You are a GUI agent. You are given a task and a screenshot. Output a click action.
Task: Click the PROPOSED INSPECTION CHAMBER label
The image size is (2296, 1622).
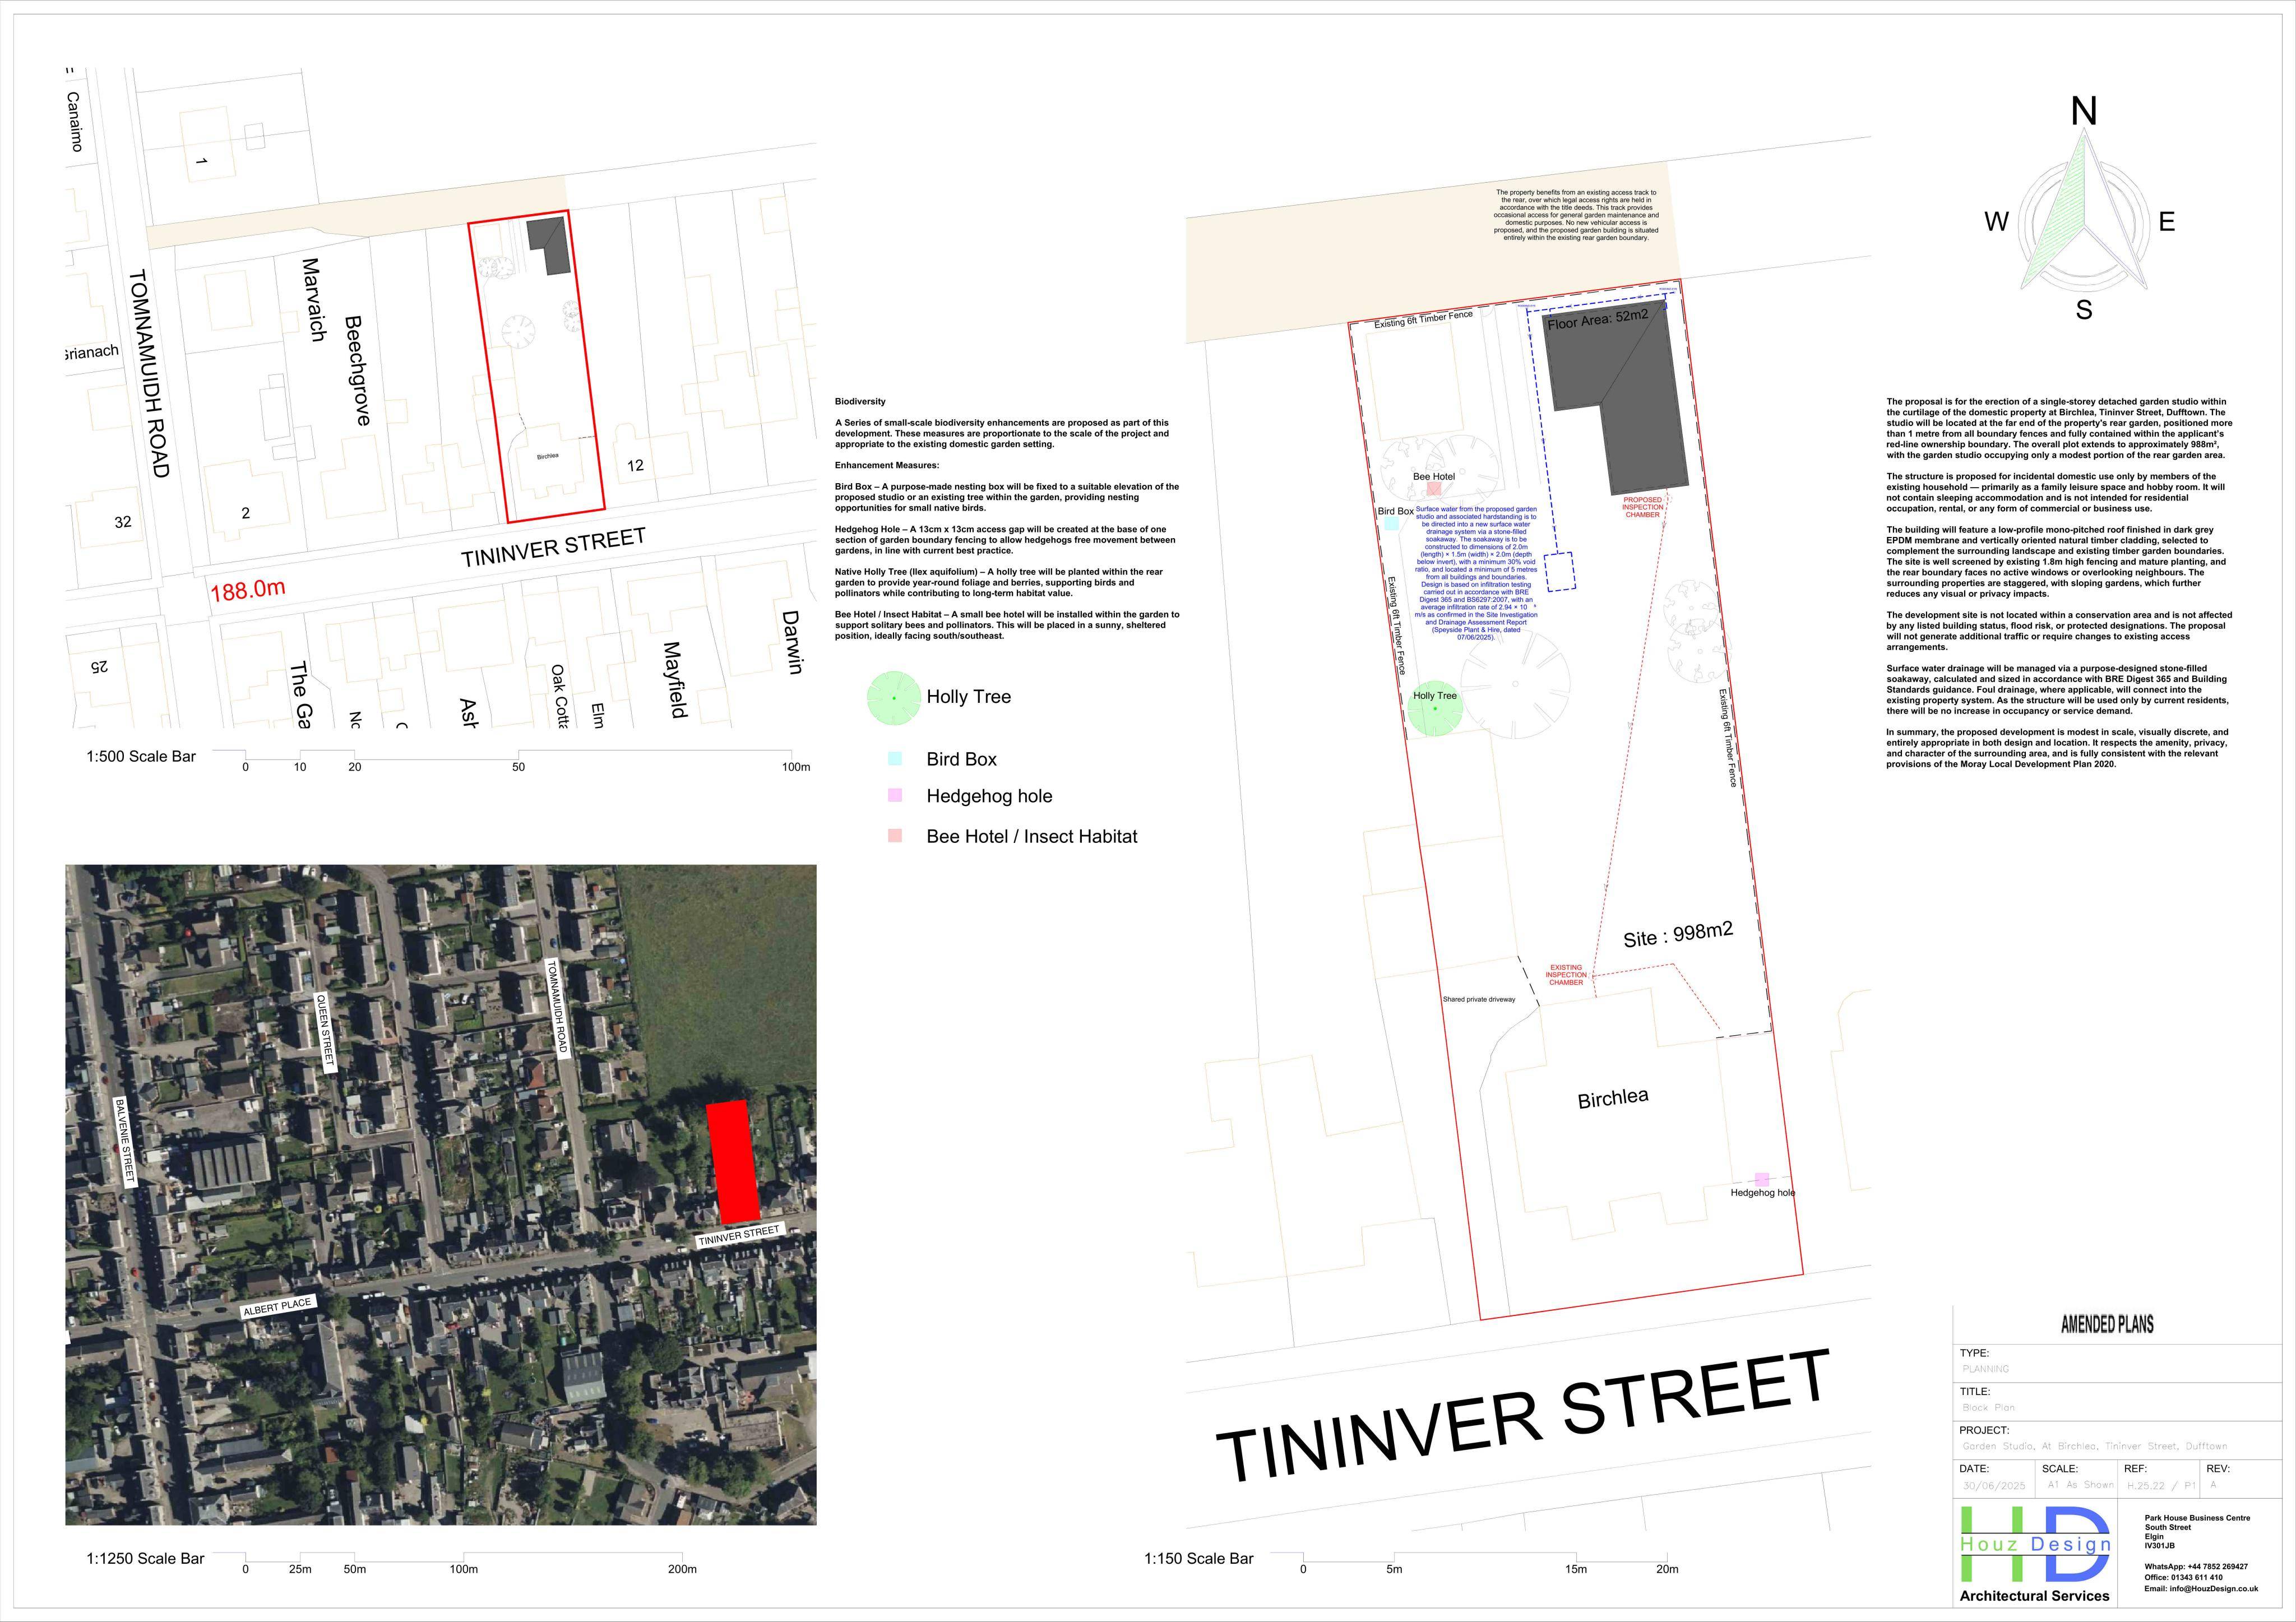(1642, 507)
